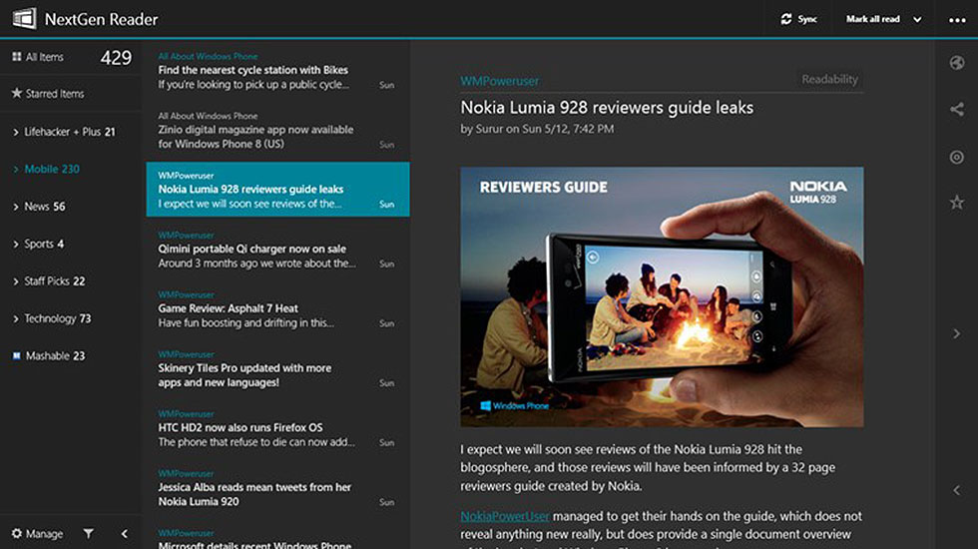
Task: Go to previous article with left chevron
Action: click(956, 490)
